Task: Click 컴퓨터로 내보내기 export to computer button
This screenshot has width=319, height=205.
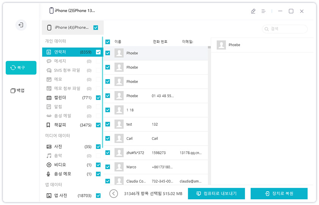Action: tap(216, 194)
